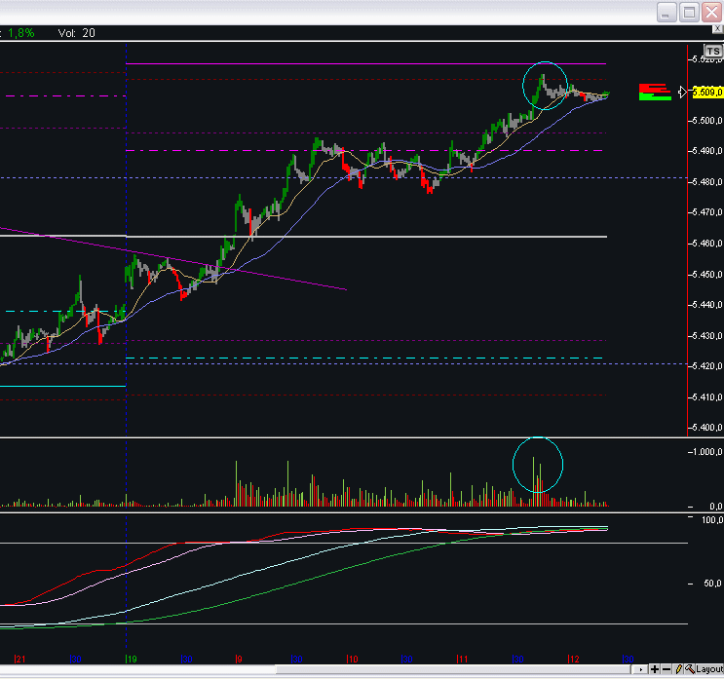Select the pencil drawing tool icon
The image size is (724, 679).
point(677,669)
